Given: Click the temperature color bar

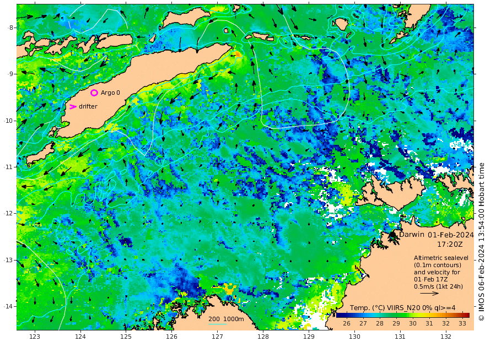Looking at the screenshot, I should (x=403, y=315).
